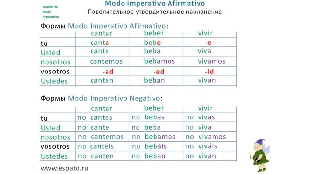Click the red -ed vosotros ending
The height and width of the screenshot is (174, 310).
coord(159,72)
